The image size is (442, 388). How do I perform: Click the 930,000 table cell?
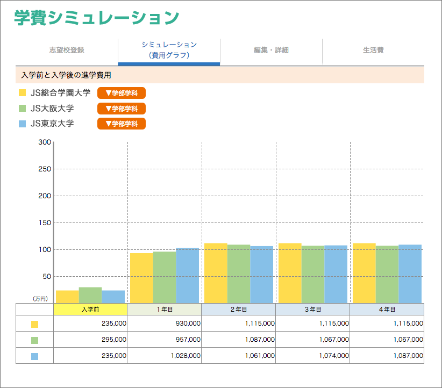point(165,323)
